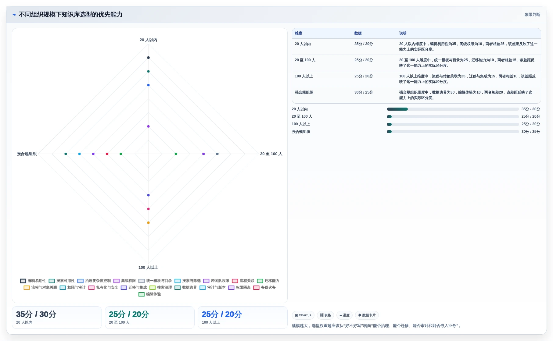Toggle the 迁移能力 legend series
The height and width of the screenshot is (341, 553).
pyautogui.click(x=268, y=281)
